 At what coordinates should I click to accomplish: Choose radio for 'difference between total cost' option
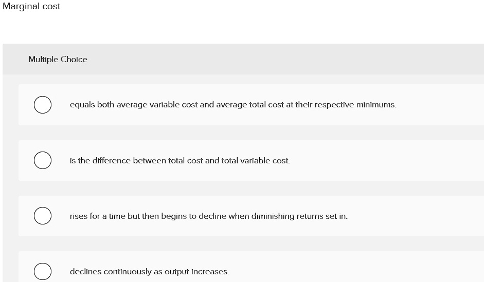(43, 160)
